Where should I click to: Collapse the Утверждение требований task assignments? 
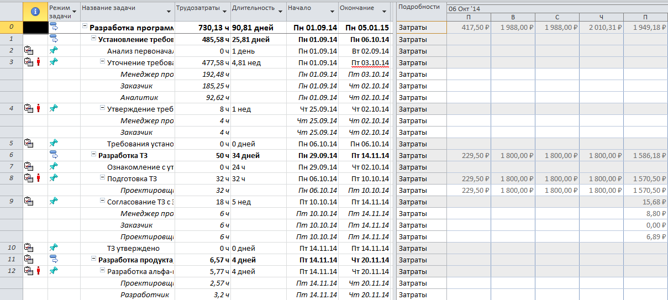(x=102, y=109)
